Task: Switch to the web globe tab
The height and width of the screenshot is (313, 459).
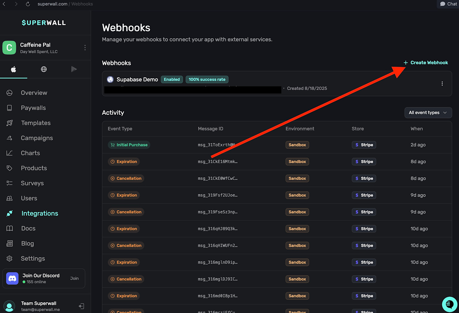Action: click(44, 69)
